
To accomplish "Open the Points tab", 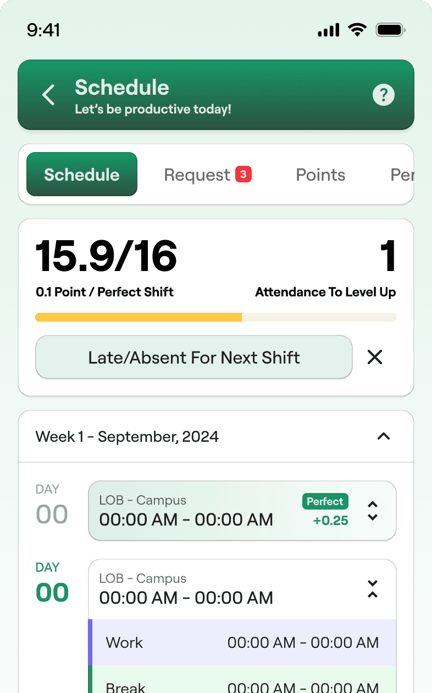I will point(321,175).
